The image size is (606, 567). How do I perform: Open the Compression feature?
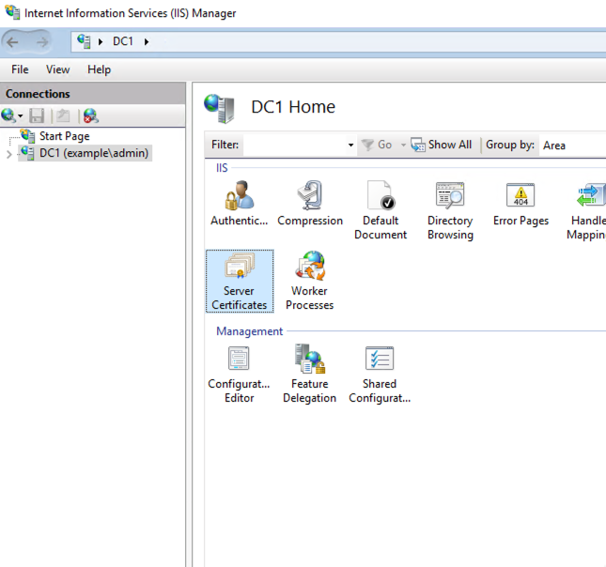(x=310, y=204)
